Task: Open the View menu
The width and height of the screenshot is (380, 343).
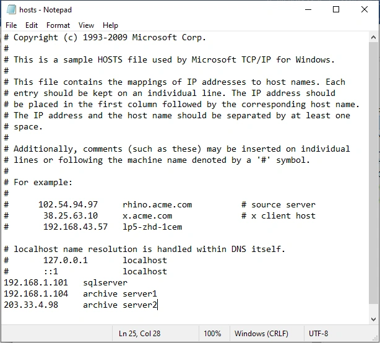Action: (x=87, y=25)
